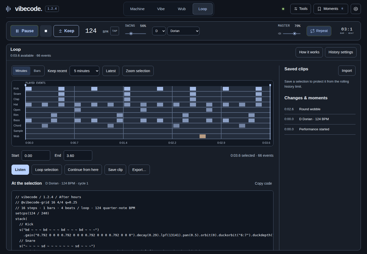Click the 0:01.4 timeline time marker

click(123, 143)
